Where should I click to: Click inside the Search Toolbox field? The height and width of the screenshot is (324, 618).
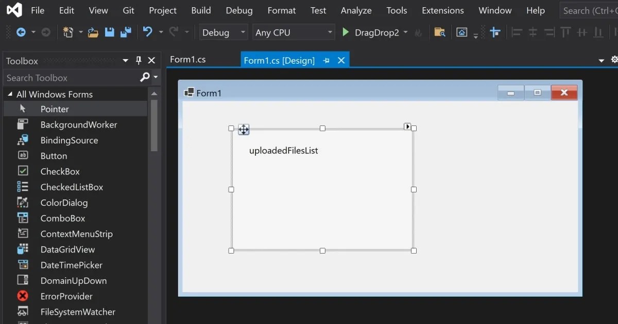tap(67, 78)
